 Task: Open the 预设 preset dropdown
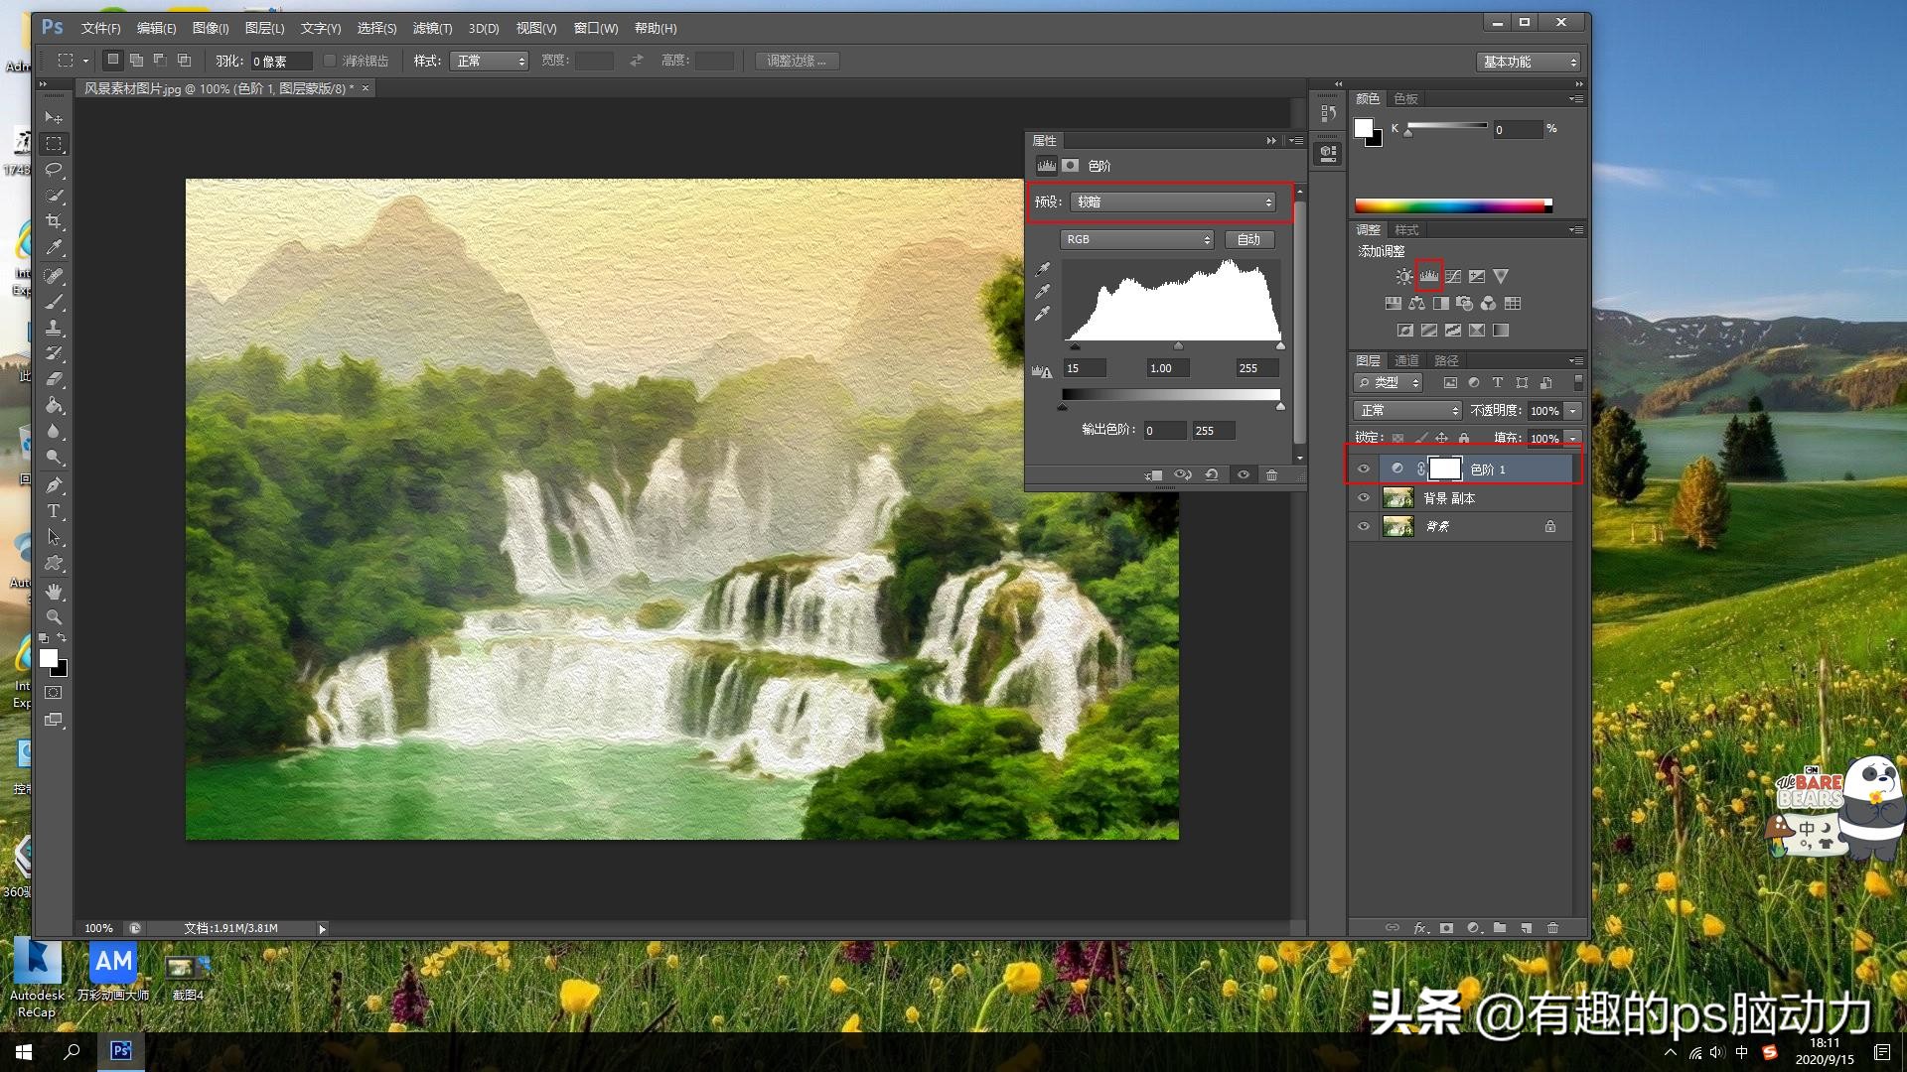[1172, 201]
